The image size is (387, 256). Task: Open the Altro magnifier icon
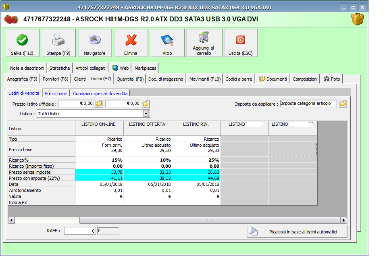167,40
